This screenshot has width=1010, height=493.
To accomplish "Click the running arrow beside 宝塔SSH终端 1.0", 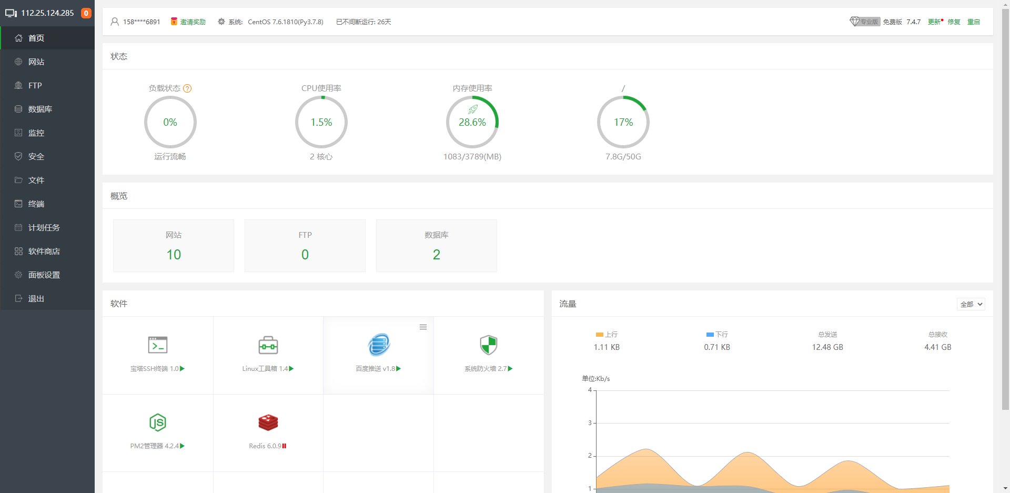I will tap(183, 369).
